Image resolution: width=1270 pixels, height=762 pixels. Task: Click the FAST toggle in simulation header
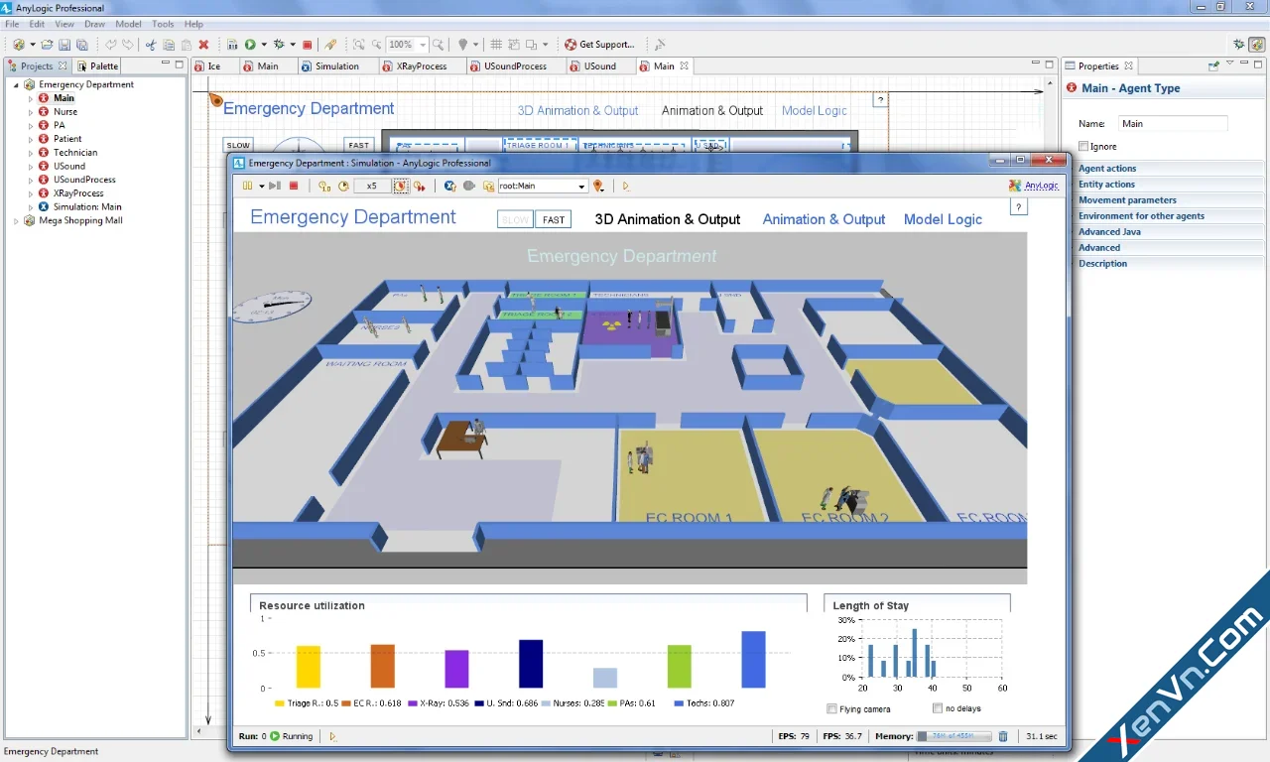click(554, 219)
